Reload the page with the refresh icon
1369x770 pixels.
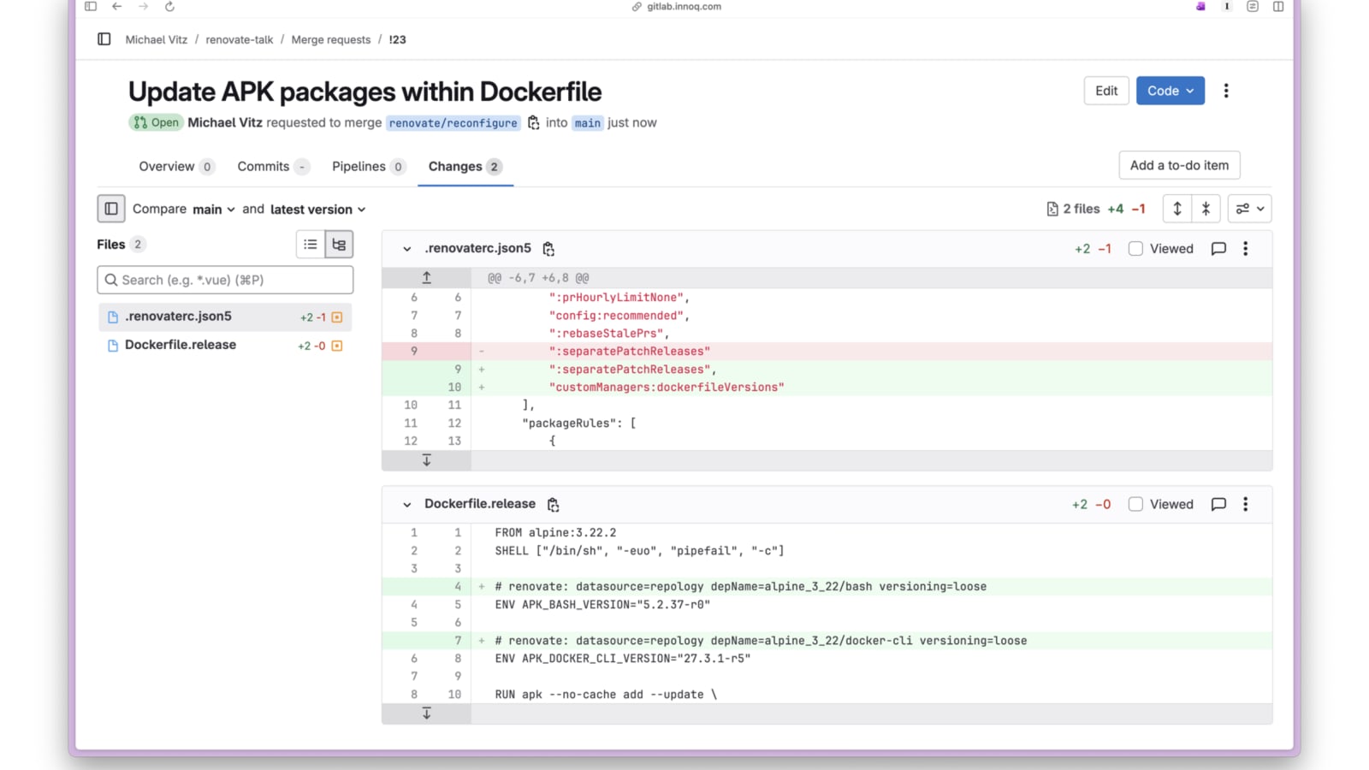(x=169, y=7)
